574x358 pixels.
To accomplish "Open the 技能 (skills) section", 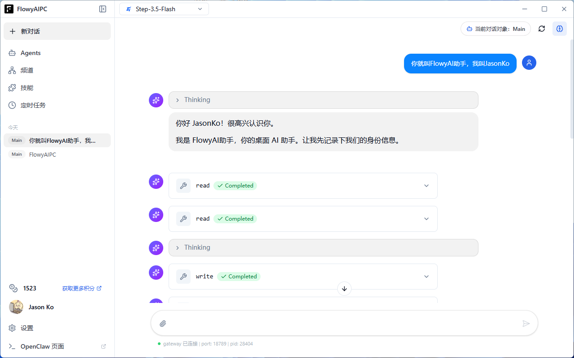I will (26, 87).
